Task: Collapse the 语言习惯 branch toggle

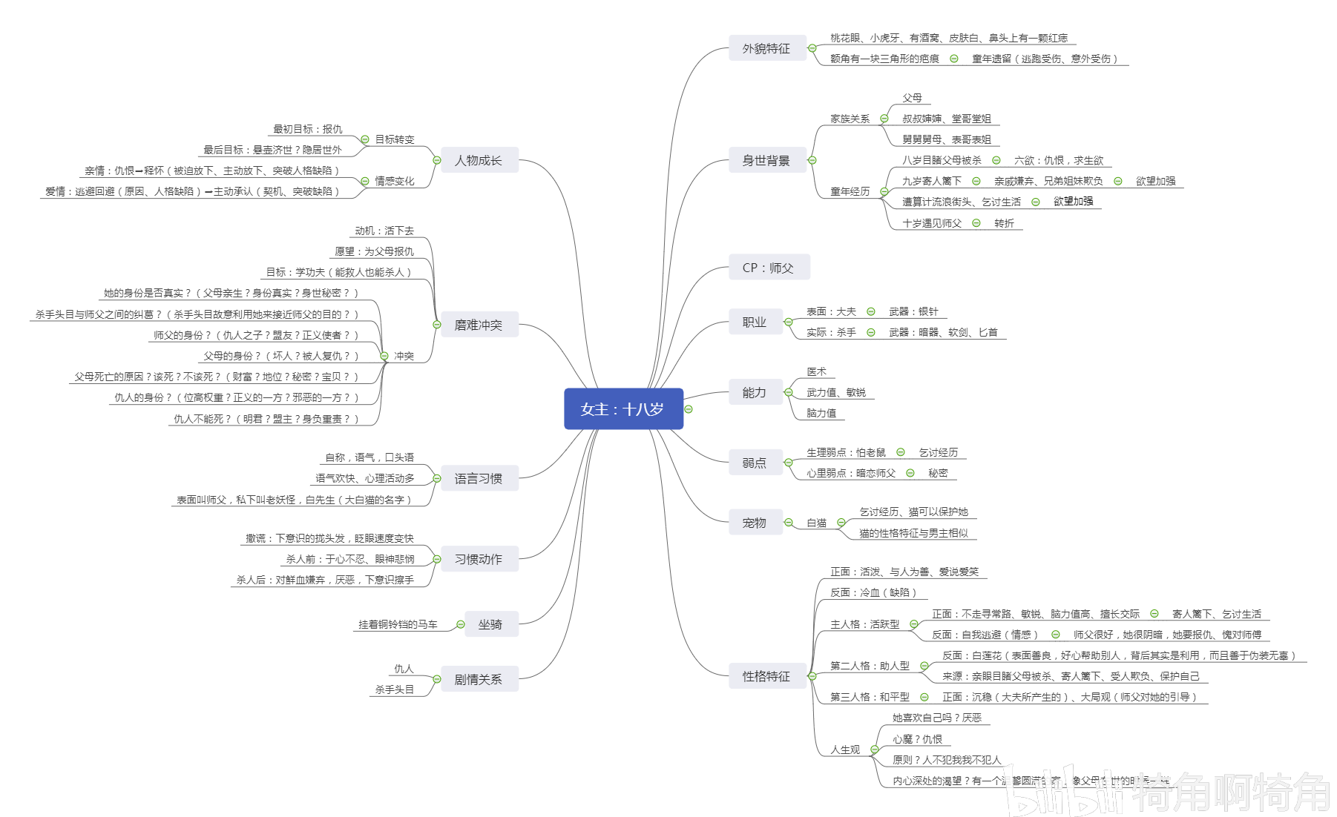Action: tap(437, 478)
